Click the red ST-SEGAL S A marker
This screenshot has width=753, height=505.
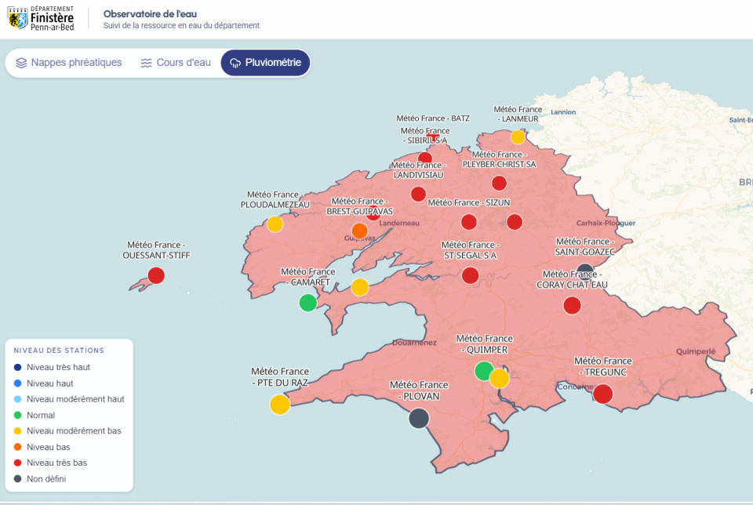point(470,275)
